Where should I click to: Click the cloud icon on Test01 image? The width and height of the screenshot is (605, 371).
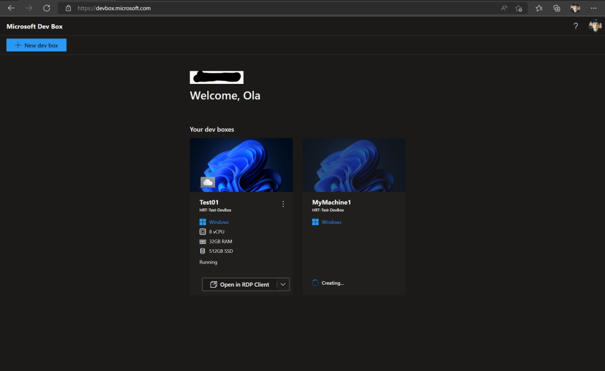[x=207, y=182]
